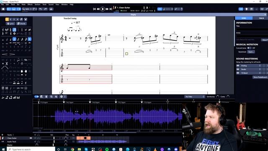Select the quarter note duration
This screenshot has height=151, width=268.
tap(10, 39)
